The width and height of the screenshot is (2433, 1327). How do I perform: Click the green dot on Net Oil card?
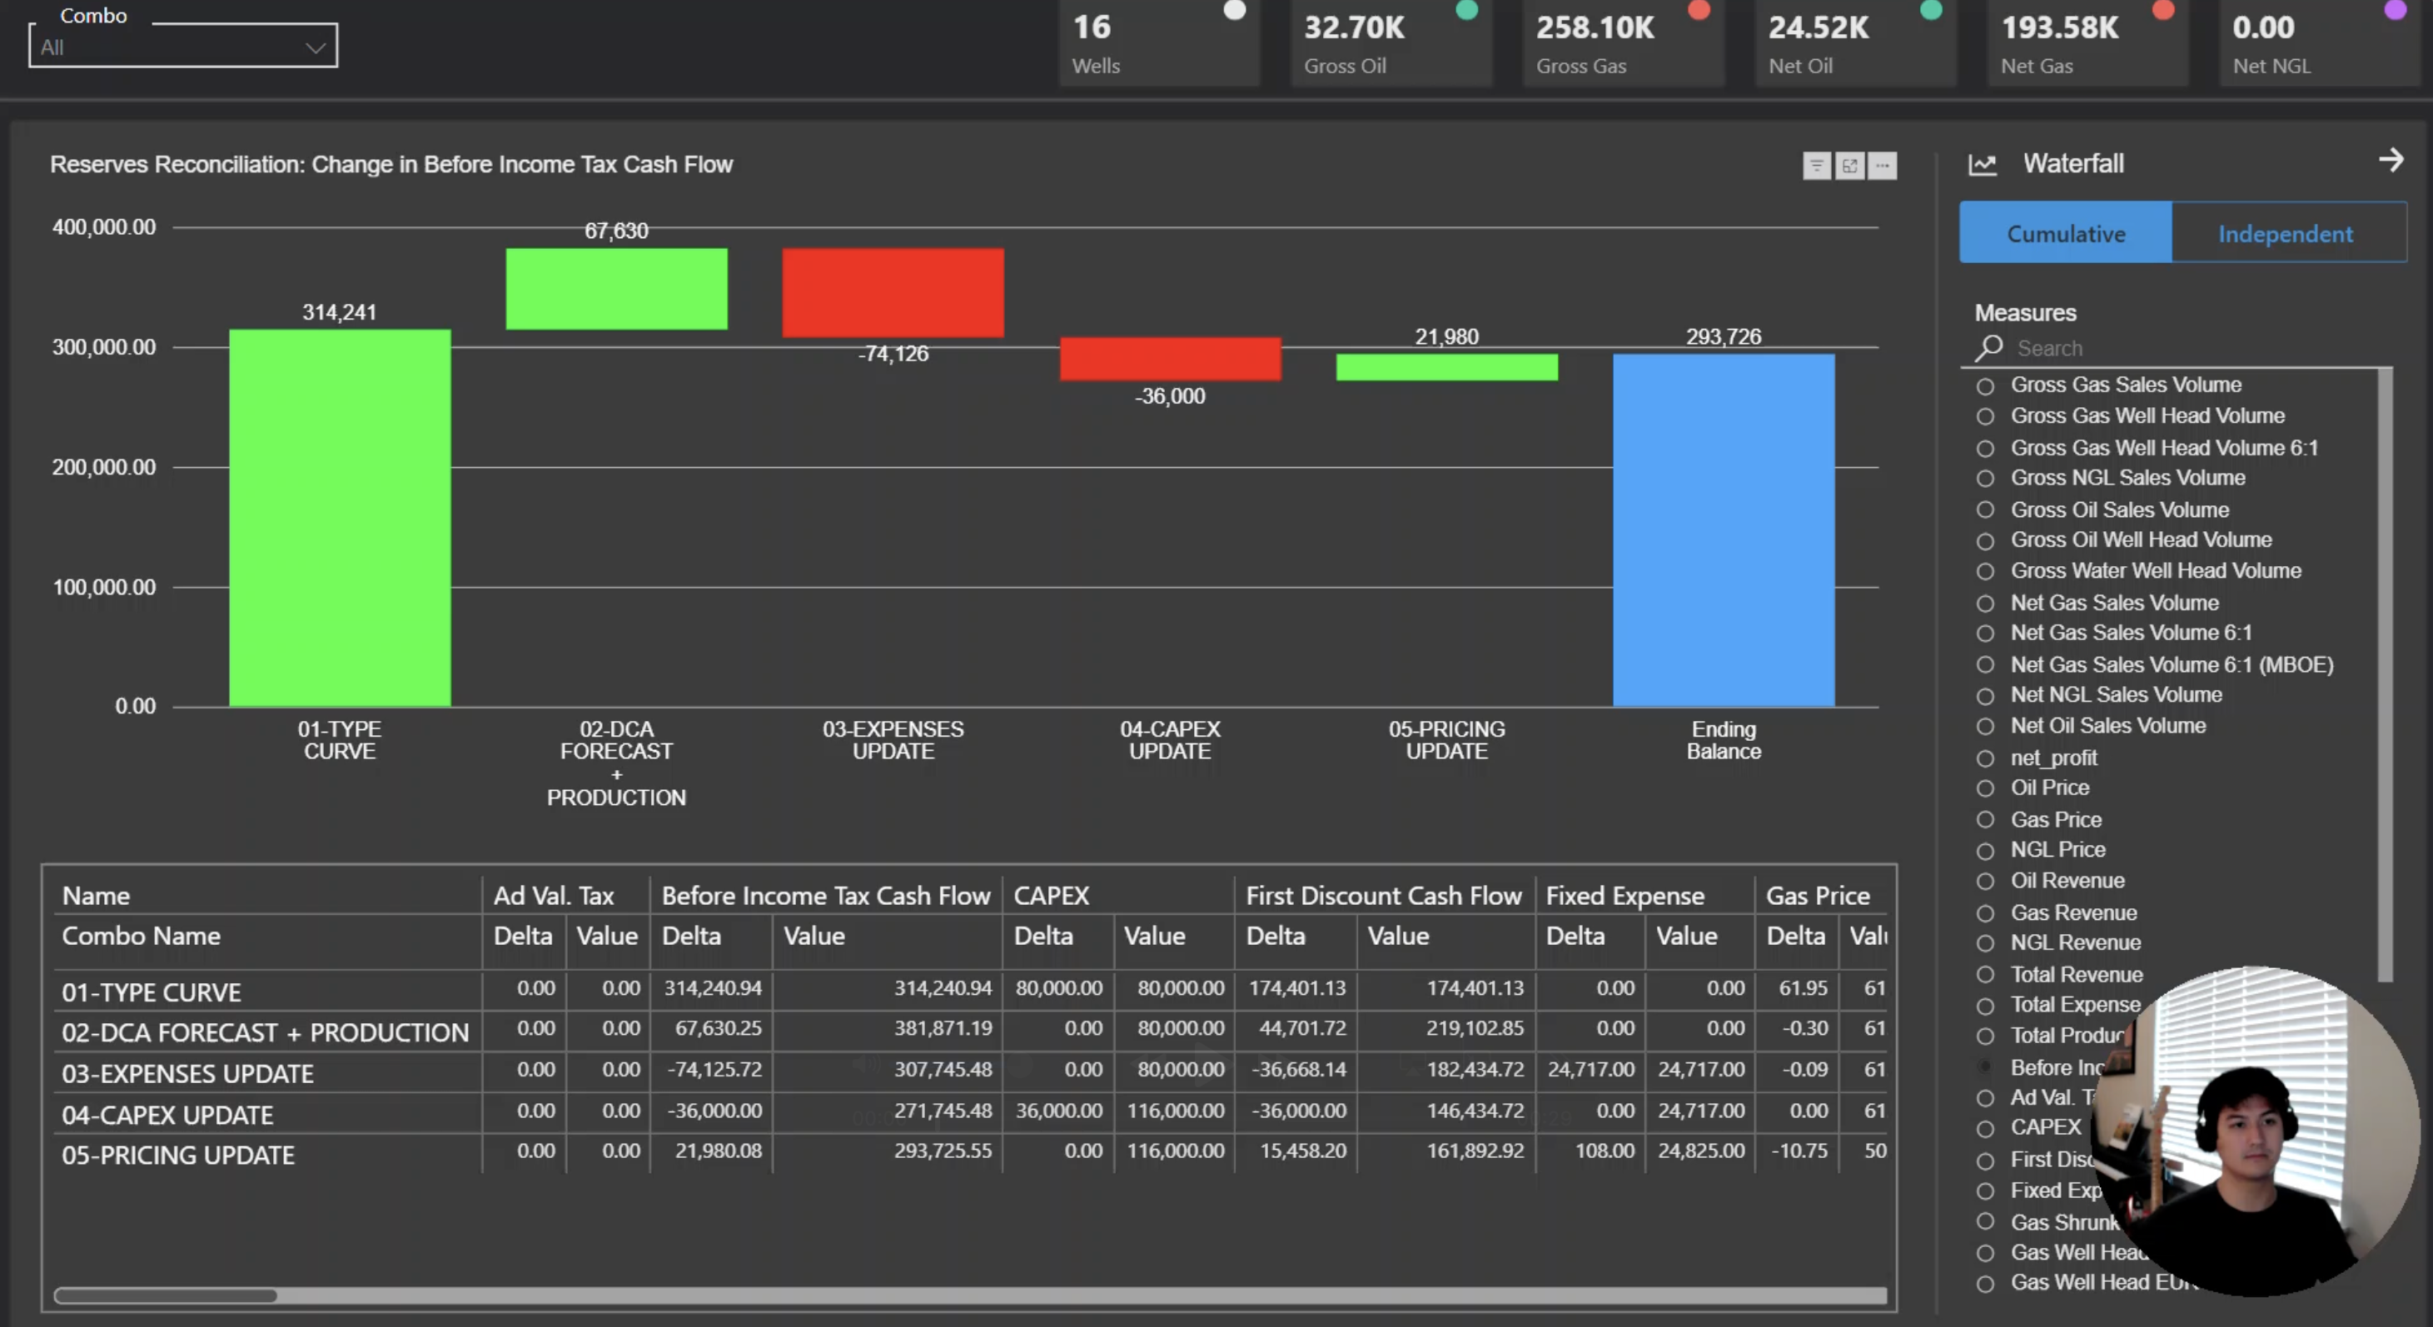[1931, 10]
